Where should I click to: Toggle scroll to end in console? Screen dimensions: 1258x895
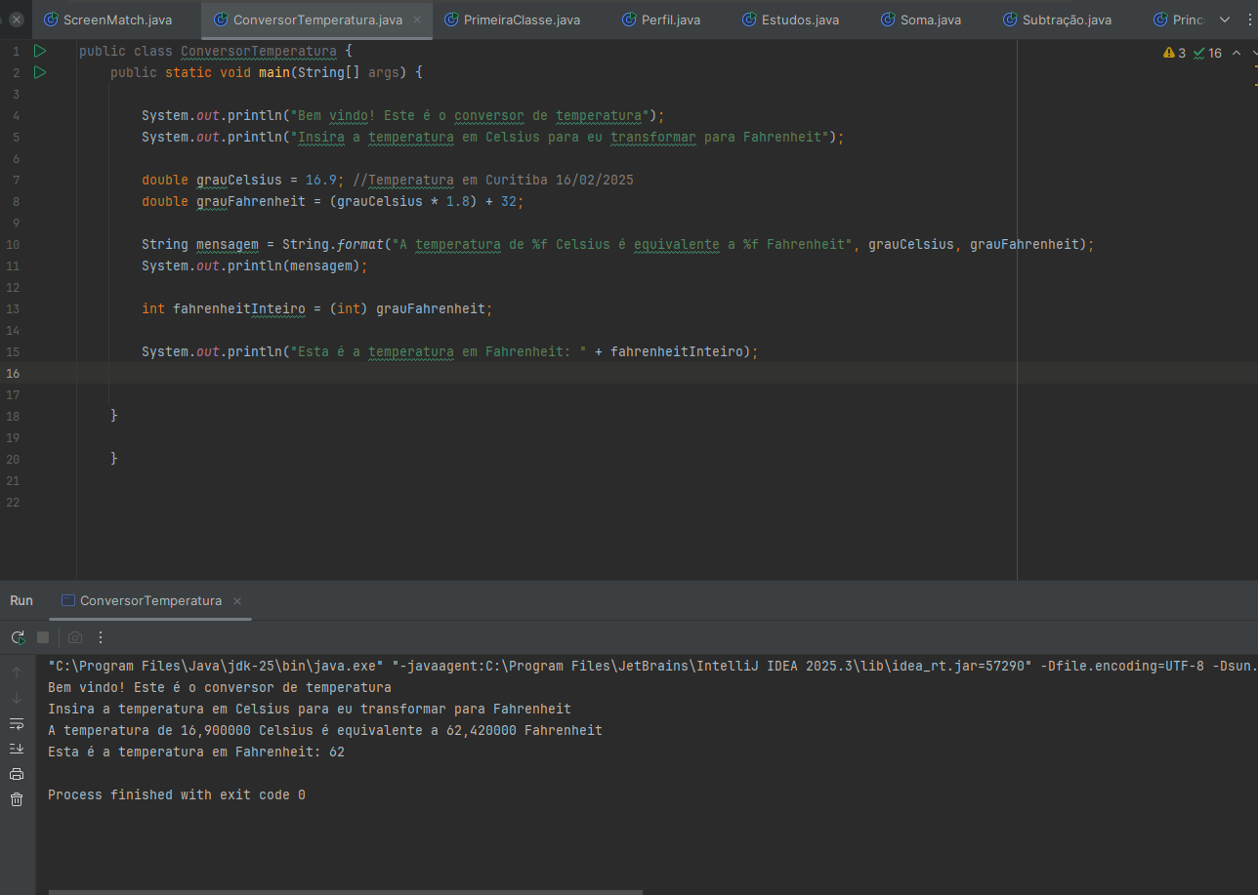tap(17, 749)
